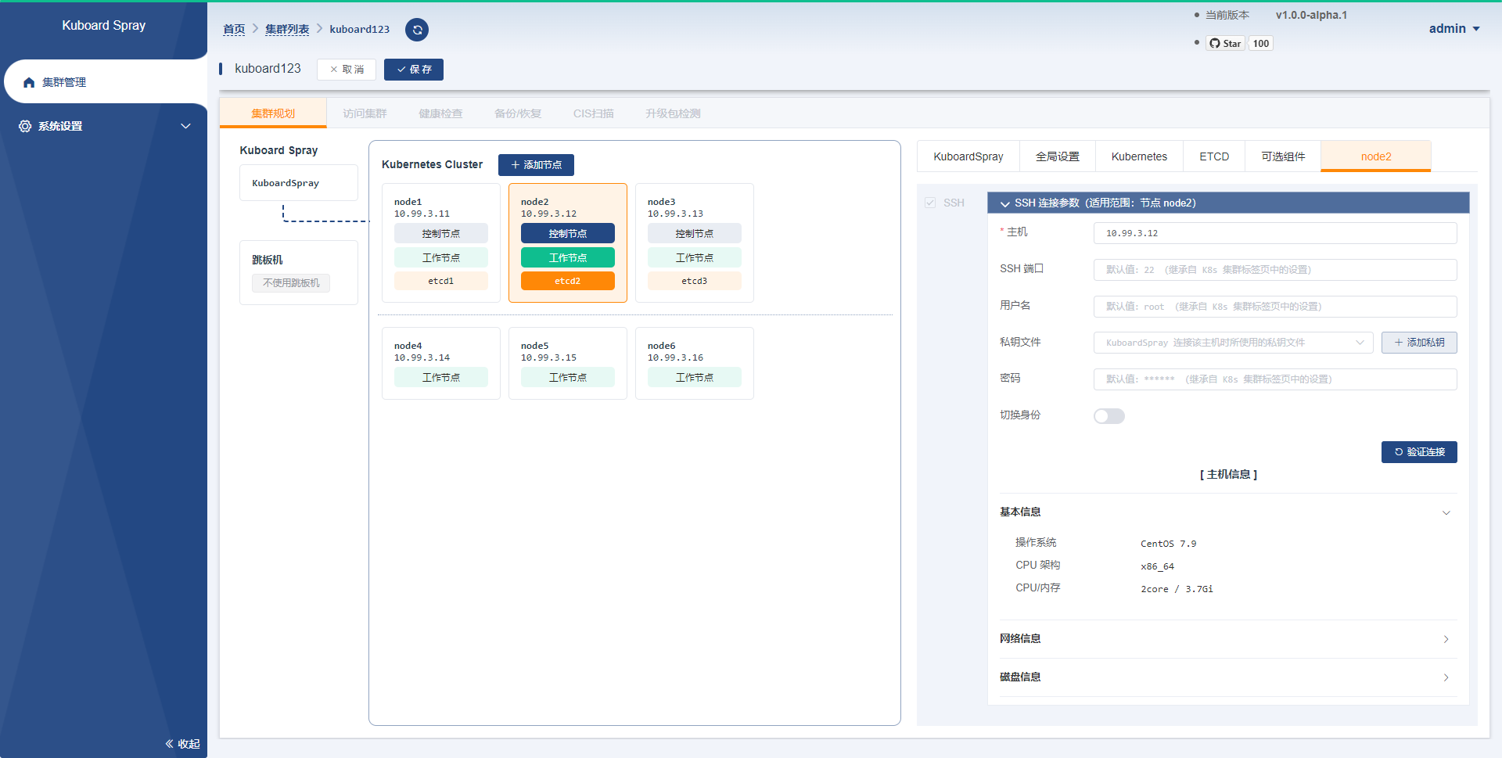Viewport: 1502px width, 758px height.
Task: Click the home icon for 集群管理
Action: click(x=29, y=82)
